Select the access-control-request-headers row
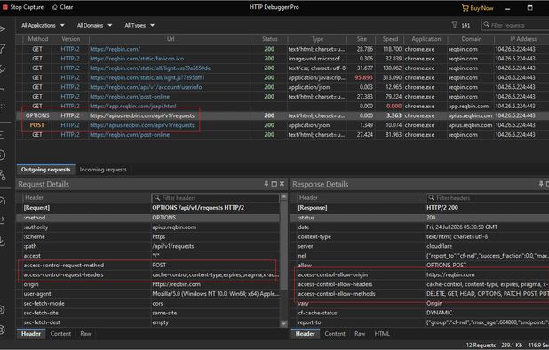 [148, 274]
